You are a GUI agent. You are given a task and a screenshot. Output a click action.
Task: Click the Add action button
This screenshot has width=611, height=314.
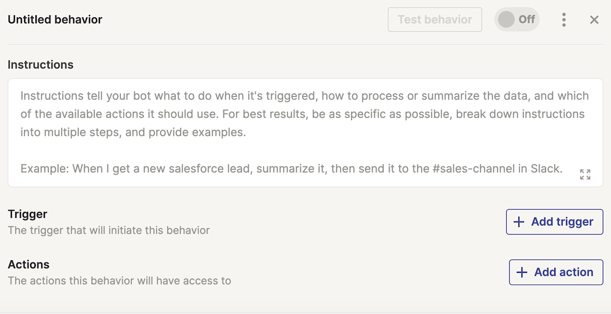[x=556, y=272]
